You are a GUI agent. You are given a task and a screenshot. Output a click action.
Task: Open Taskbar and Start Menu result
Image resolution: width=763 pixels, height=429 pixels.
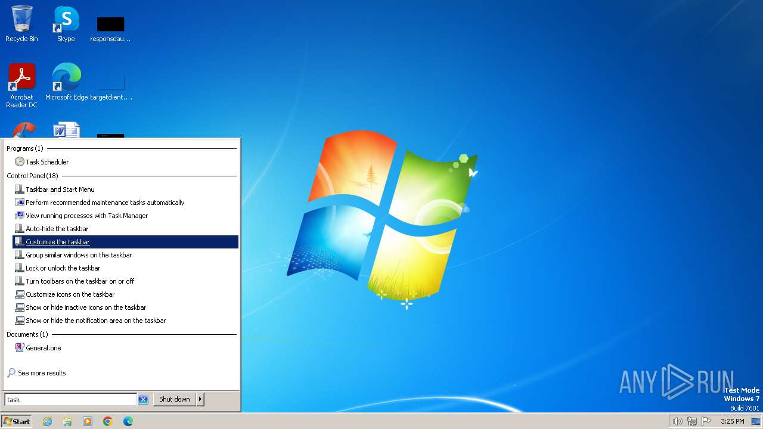click(125, 189)
